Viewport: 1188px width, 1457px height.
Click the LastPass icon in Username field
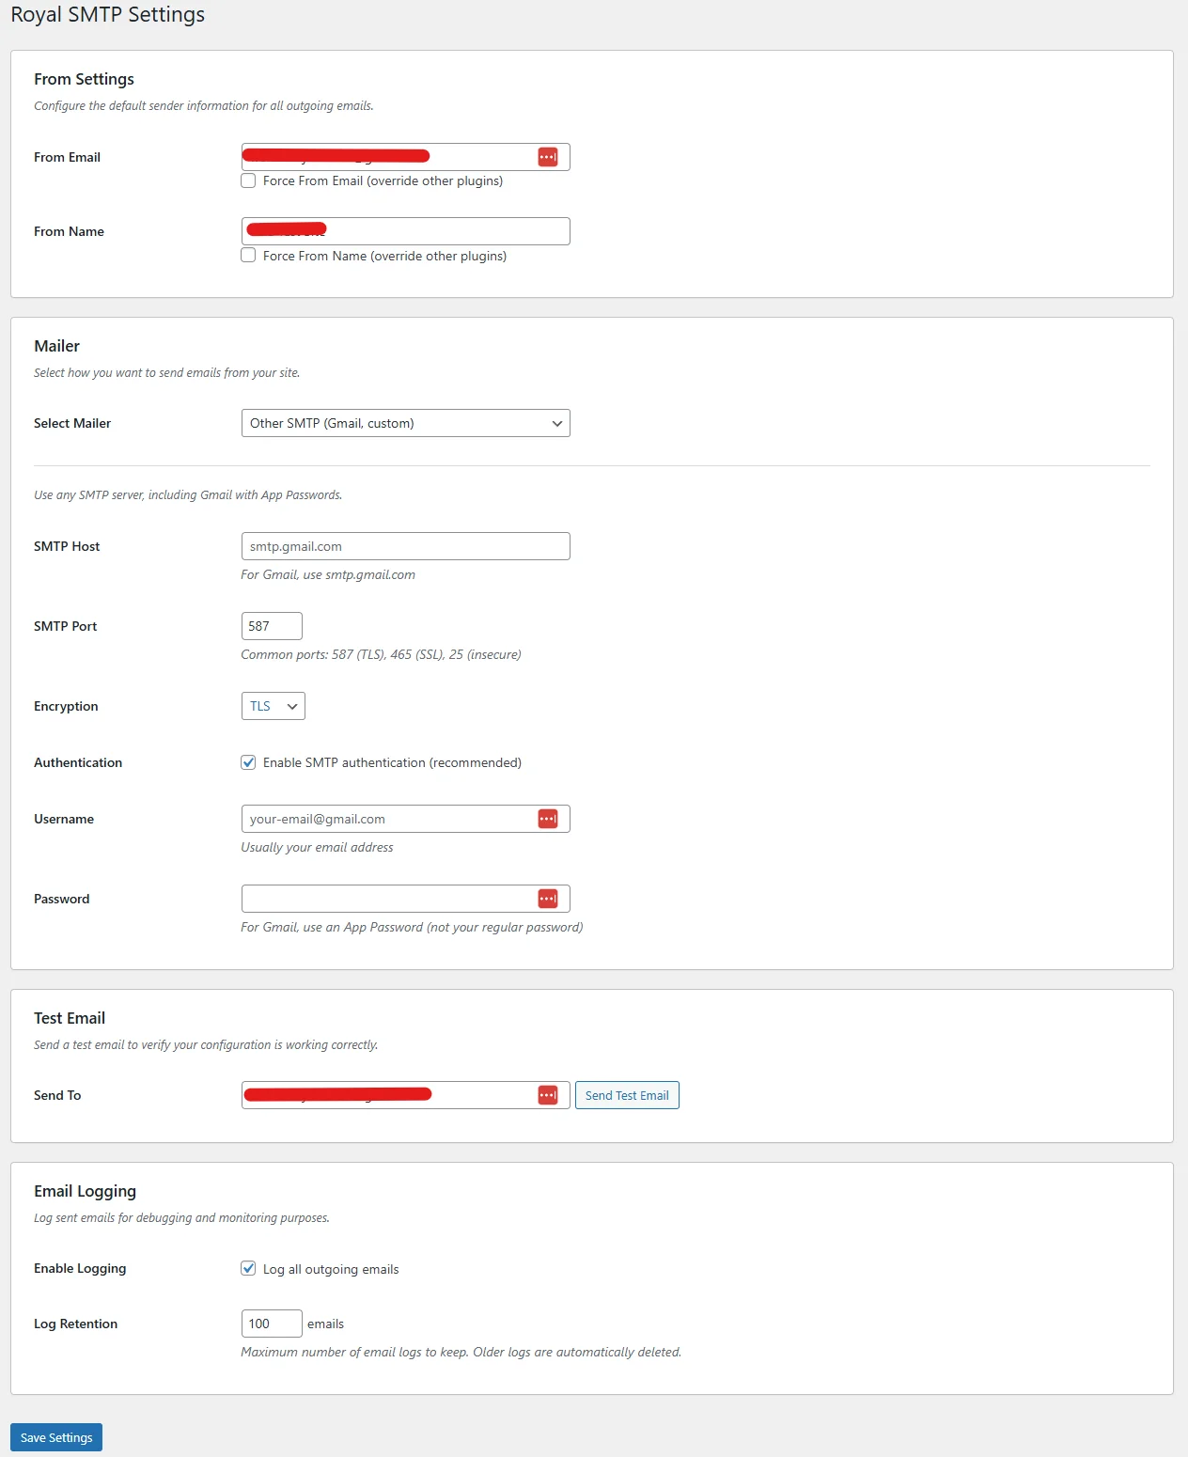tap(549, 818)
